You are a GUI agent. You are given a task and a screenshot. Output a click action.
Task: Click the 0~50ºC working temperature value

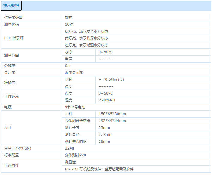[x=106, y=93]
